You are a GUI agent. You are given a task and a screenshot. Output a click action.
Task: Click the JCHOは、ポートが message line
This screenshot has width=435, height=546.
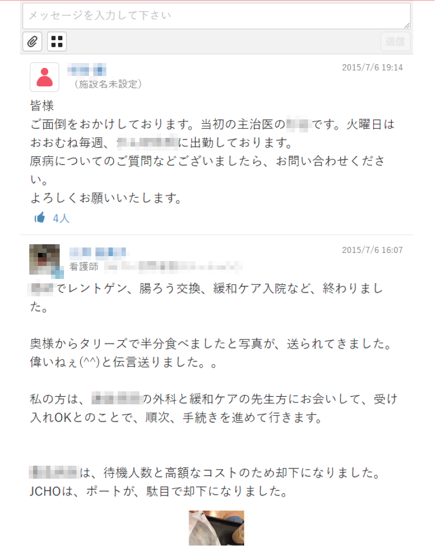[159, 491]
